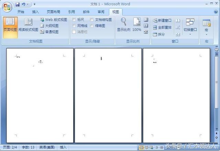Open the 显示比例 zoom magnifier
Image resolution: width=220 pixels, height=151 pixels.
123,24
